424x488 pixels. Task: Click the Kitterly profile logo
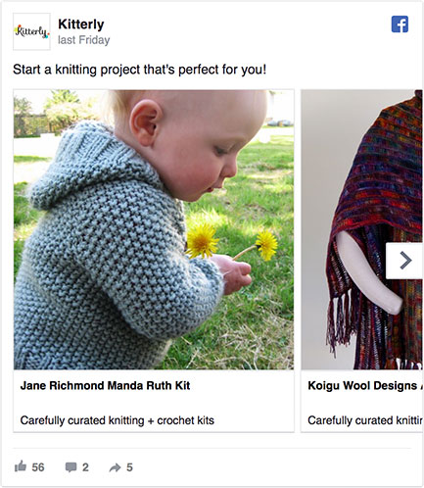pyautogui.click(x=31, y=31)
